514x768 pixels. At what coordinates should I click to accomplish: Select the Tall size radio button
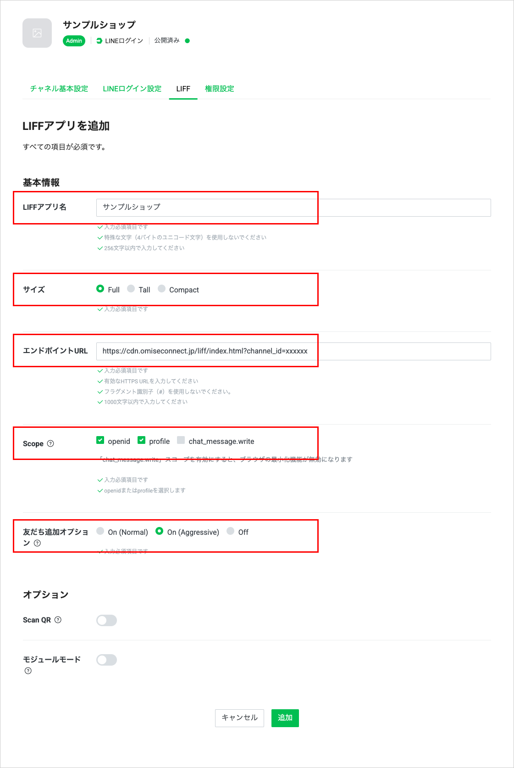click(131, 289)
